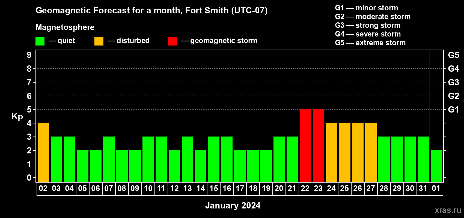Select the green bar for day 31
Image resolution: width=464 pixels, height=218 pixels.
423,159
